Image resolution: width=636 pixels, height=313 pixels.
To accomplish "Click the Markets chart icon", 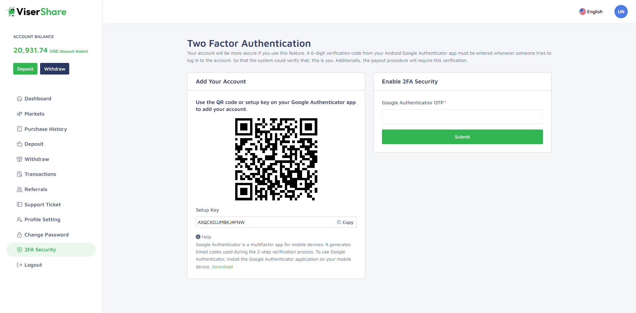I will (20, 114).
